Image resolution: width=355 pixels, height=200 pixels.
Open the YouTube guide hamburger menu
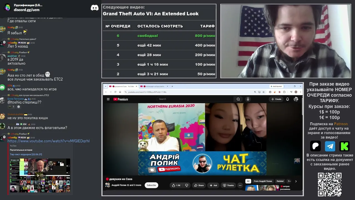[x=108, y=99]
